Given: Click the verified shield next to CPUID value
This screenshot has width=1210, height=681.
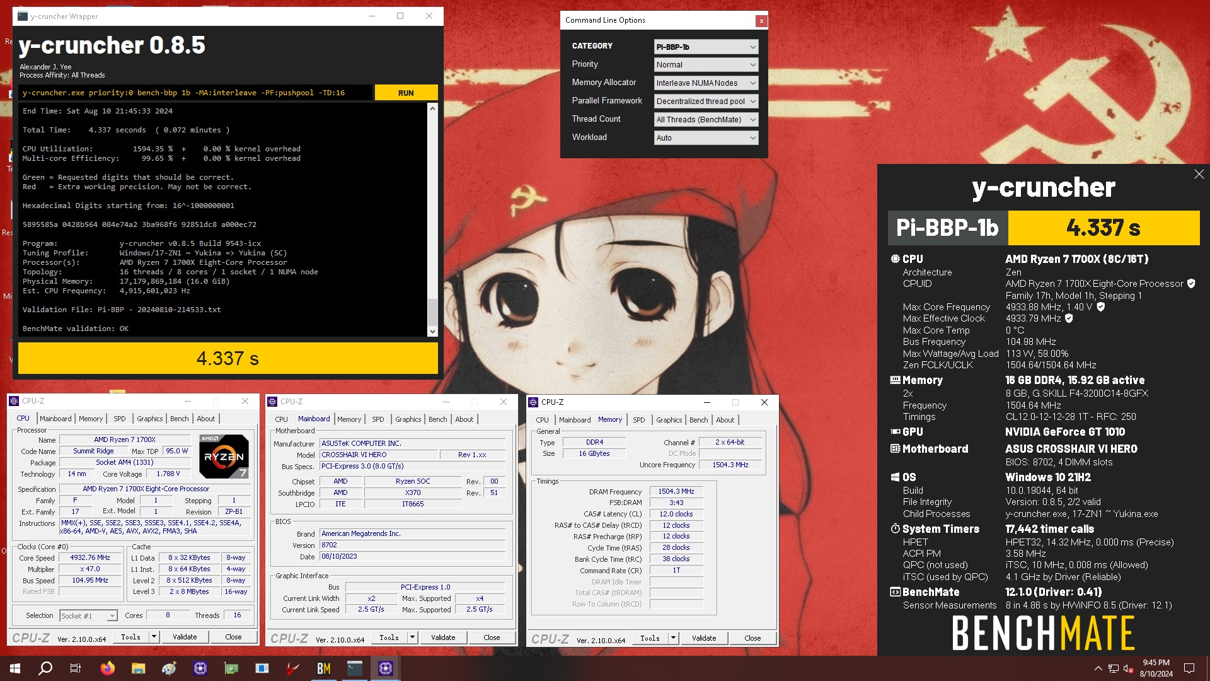Looking at the screenshot, I should 1191,284.
